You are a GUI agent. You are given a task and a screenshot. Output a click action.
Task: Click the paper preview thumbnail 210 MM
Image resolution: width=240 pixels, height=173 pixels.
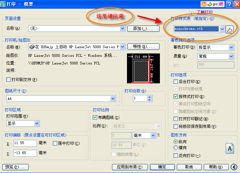[143, 68]
